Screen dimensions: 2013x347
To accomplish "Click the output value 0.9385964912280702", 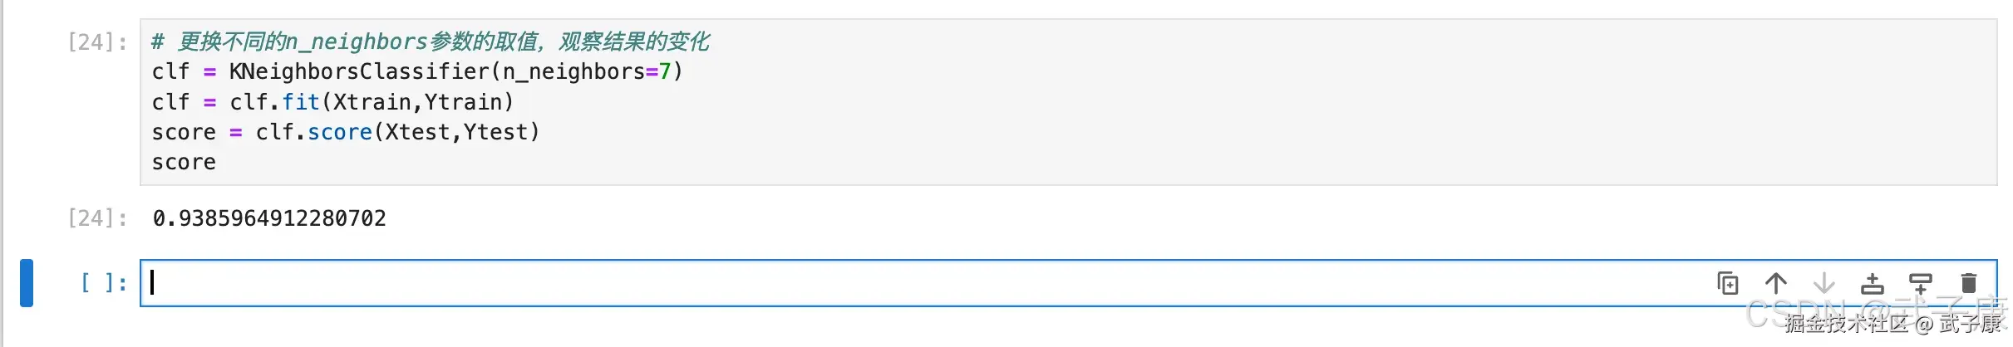I will click(269, 218).
